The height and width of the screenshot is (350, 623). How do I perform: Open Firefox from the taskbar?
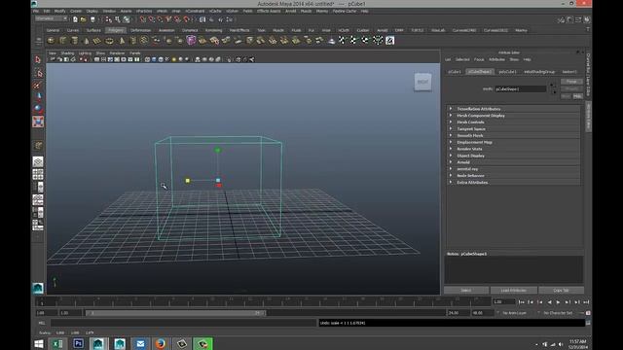pos(161,343)
